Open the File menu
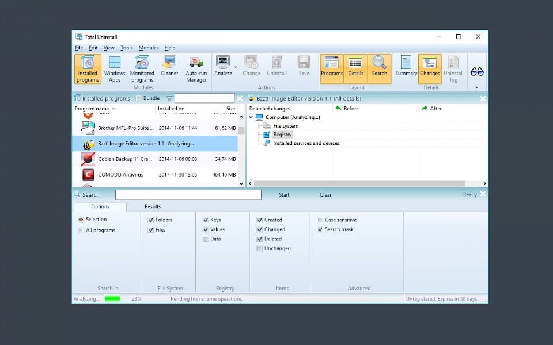 [x=79, y=48]
